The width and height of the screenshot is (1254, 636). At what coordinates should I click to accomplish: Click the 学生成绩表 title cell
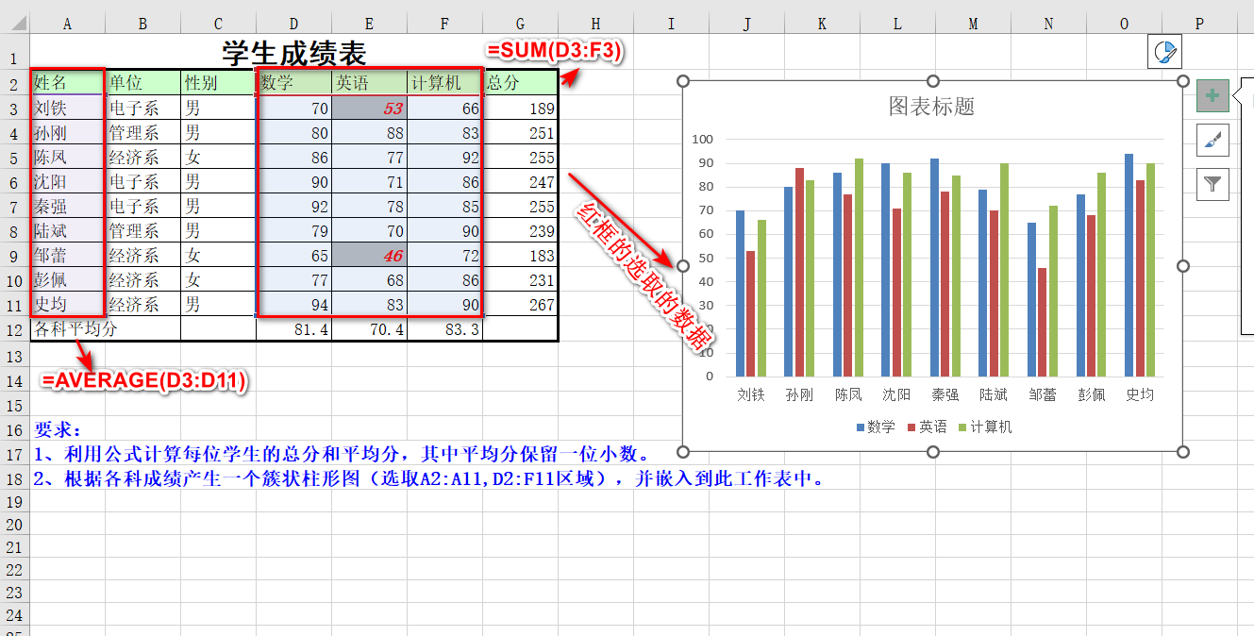coord(293,53)
